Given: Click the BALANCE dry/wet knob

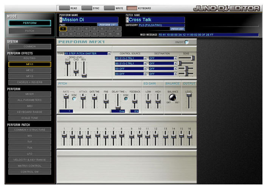Looking at the screenshot, I should [173, 98].
